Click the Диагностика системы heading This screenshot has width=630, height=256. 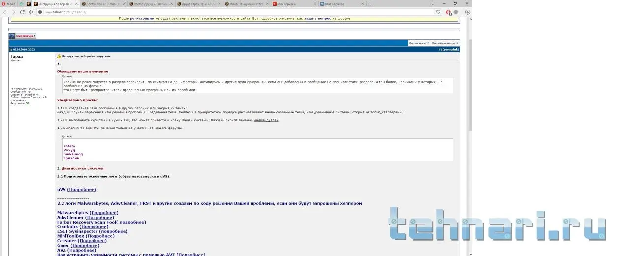(x=82, y=168)
